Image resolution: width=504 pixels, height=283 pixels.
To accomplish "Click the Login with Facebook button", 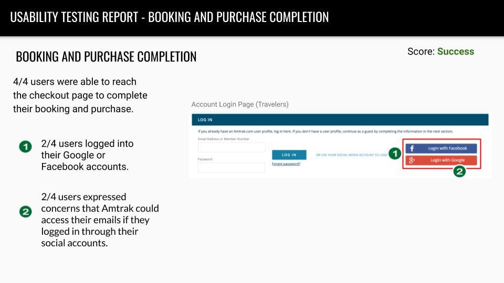I will pyautogui.click(x=441, y=148).
